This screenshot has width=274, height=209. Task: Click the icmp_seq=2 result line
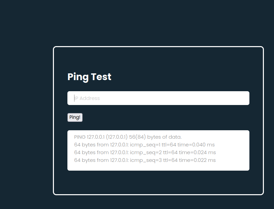[x=145, y=152]
